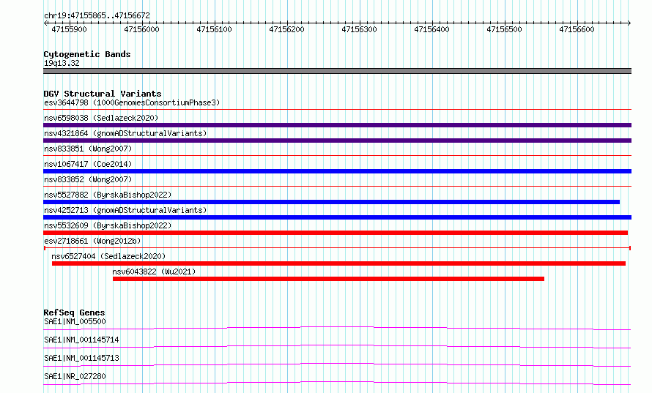Viewport: 652px width, 393px height.
Task: Click ruler position 47155900
Action: pyautogui.click(x=69, y=29)
